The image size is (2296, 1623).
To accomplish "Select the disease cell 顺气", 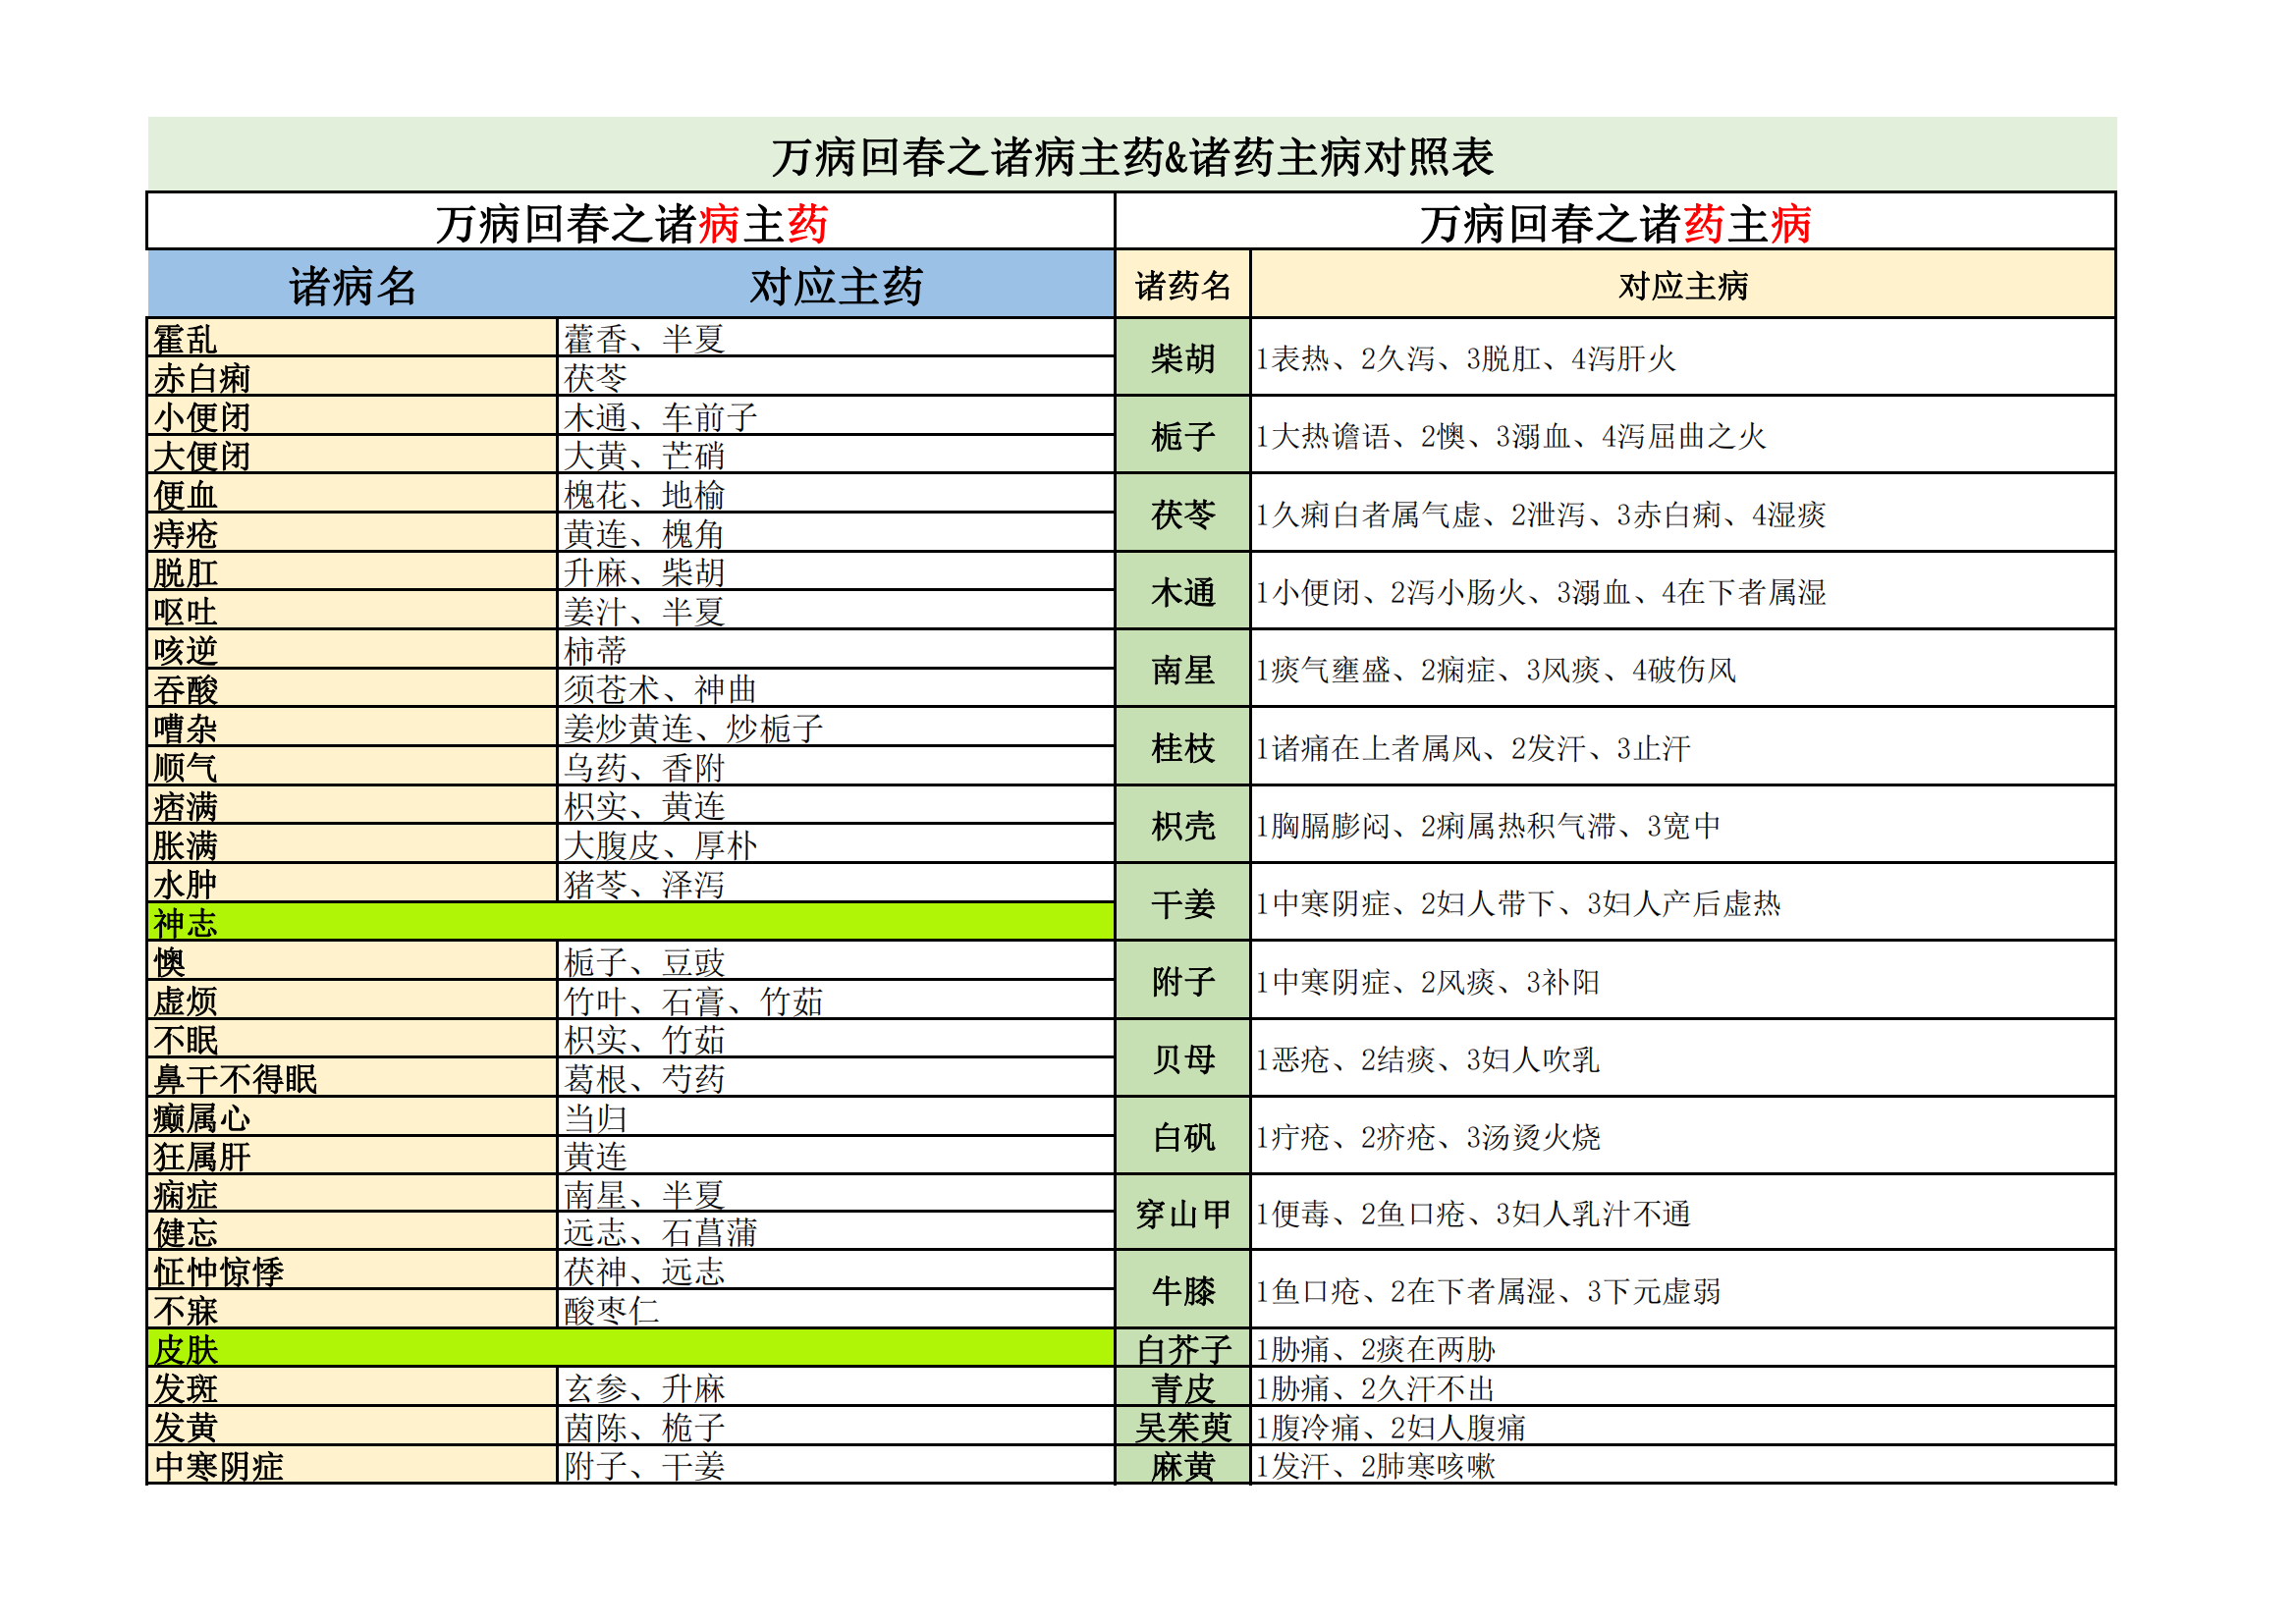I will (x=352, y=767).
